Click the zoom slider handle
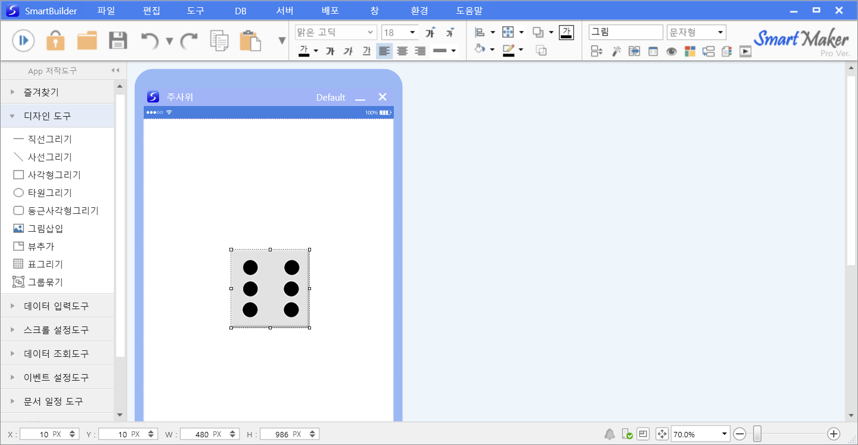This screenshot has width=858, height=445. 757,434
